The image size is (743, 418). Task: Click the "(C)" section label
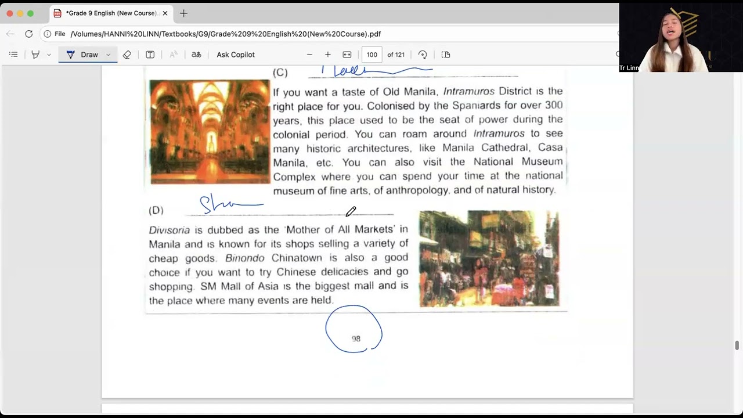coord(280,73)
